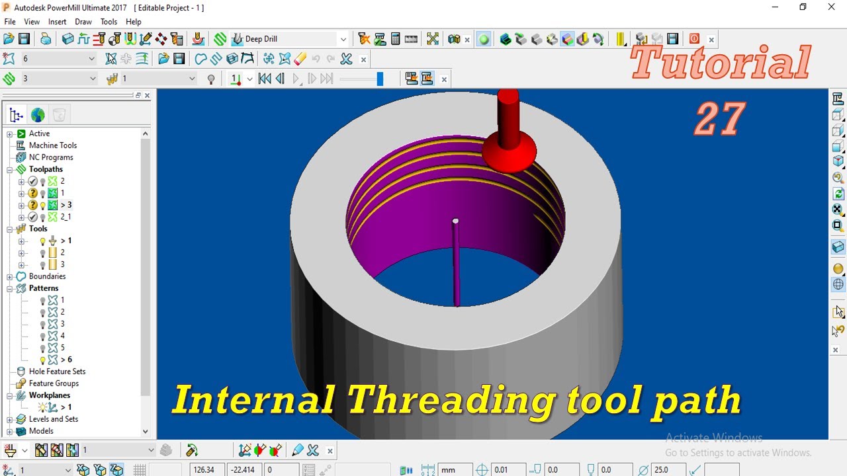847x476 pixels.
Task: Click the ISO view cube icon on right toolbar
Action: [x=838, y=161]
